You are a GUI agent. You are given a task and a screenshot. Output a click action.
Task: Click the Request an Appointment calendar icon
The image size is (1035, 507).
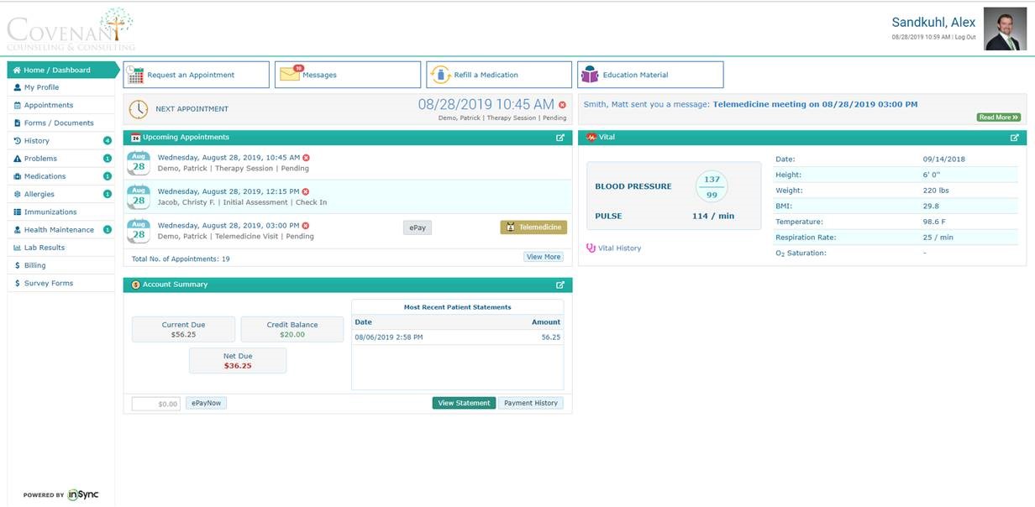[136, 75]
